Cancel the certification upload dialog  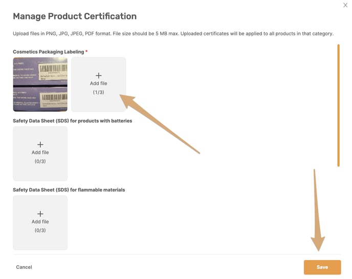[x=24, y=267]
